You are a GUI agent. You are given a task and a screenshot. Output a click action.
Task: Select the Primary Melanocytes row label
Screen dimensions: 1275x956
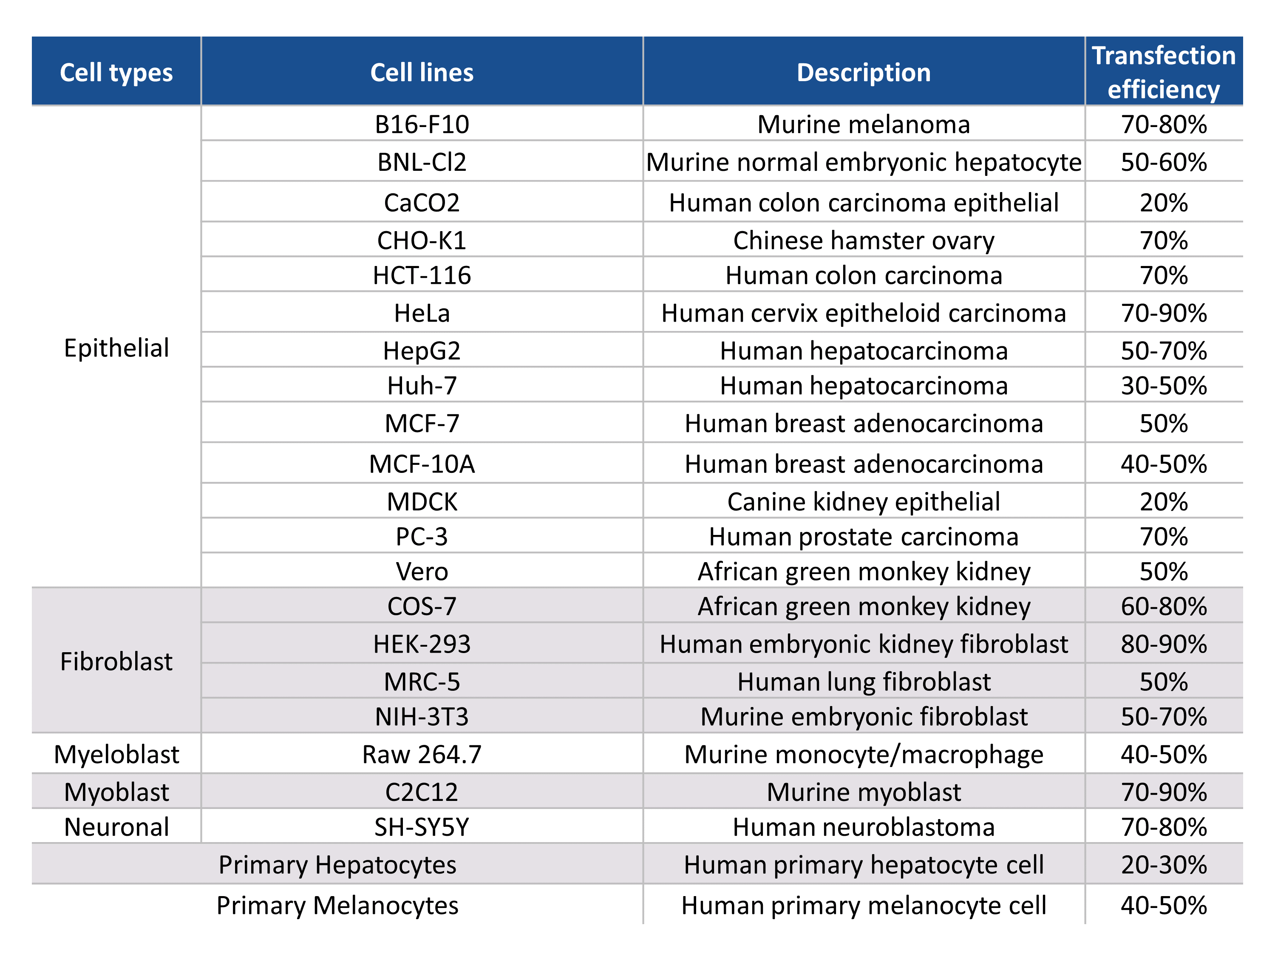(337, 905)
